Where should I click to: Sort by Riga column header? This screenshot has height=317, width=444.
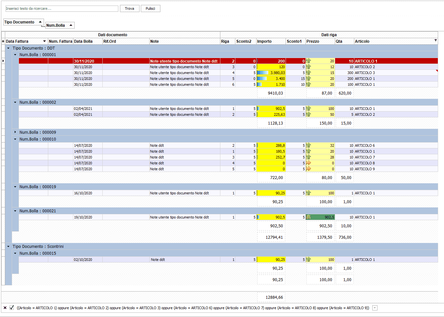pos(228,41)
